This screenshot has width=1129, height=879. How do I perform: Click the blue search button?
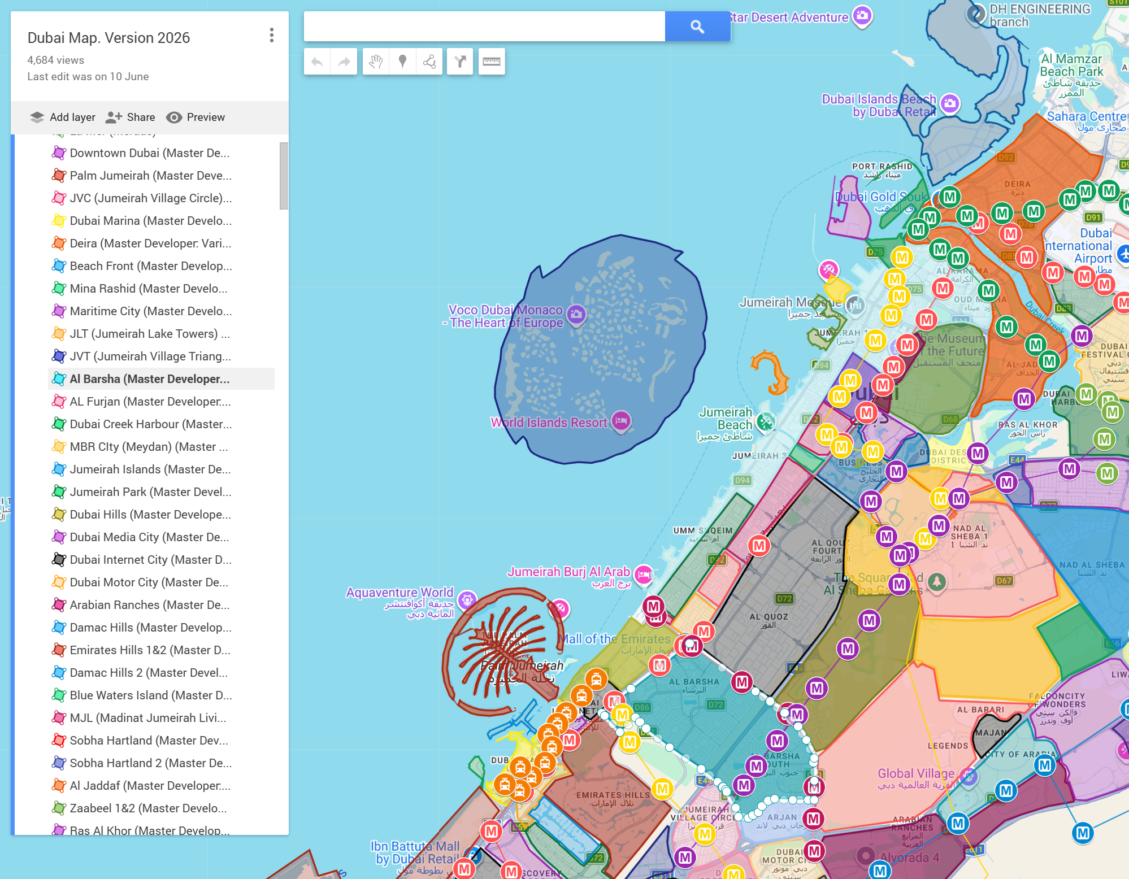coord(697,27)
